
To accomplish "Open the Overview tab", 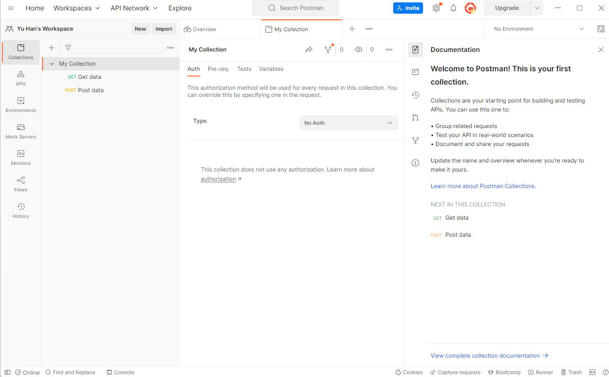I will tap(221, 29).
